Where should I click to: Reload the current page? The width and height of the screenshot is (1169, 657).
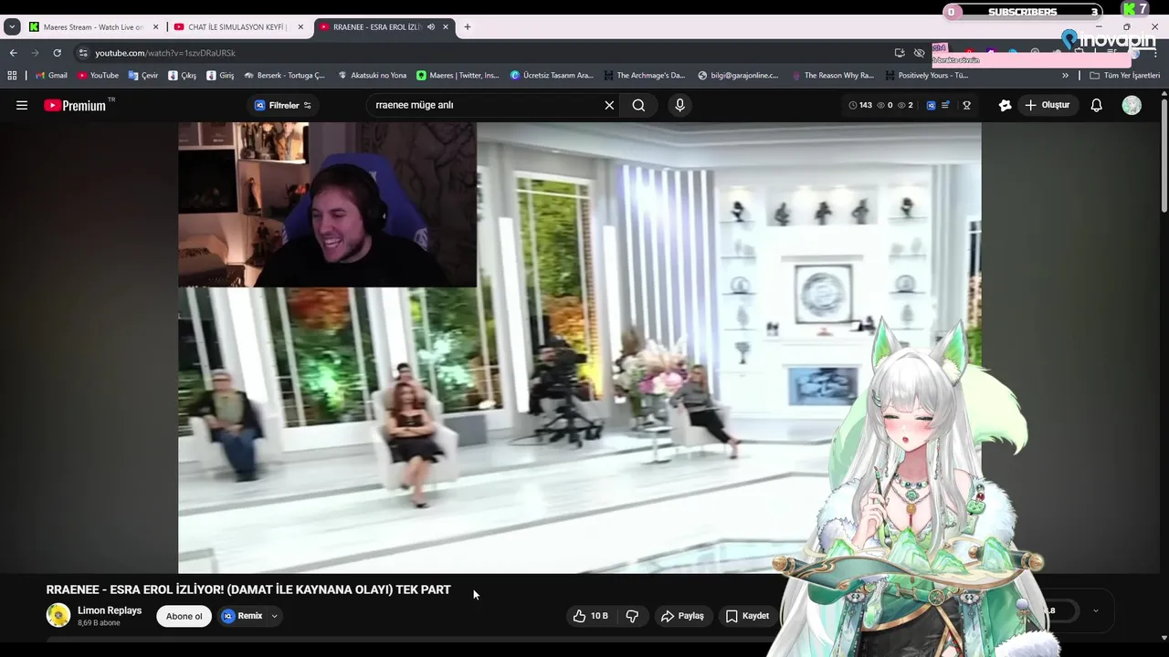pyautogui.click(x=57, y=53)
